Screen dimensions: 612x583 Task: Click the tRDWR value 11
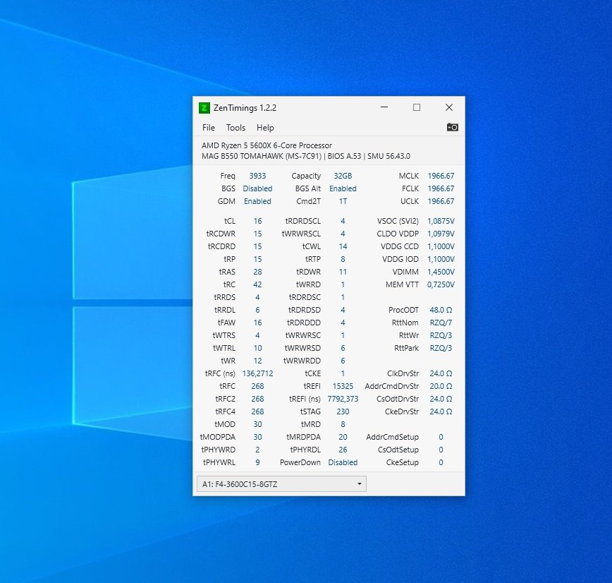pyautogui.click(x=343, y=272)
